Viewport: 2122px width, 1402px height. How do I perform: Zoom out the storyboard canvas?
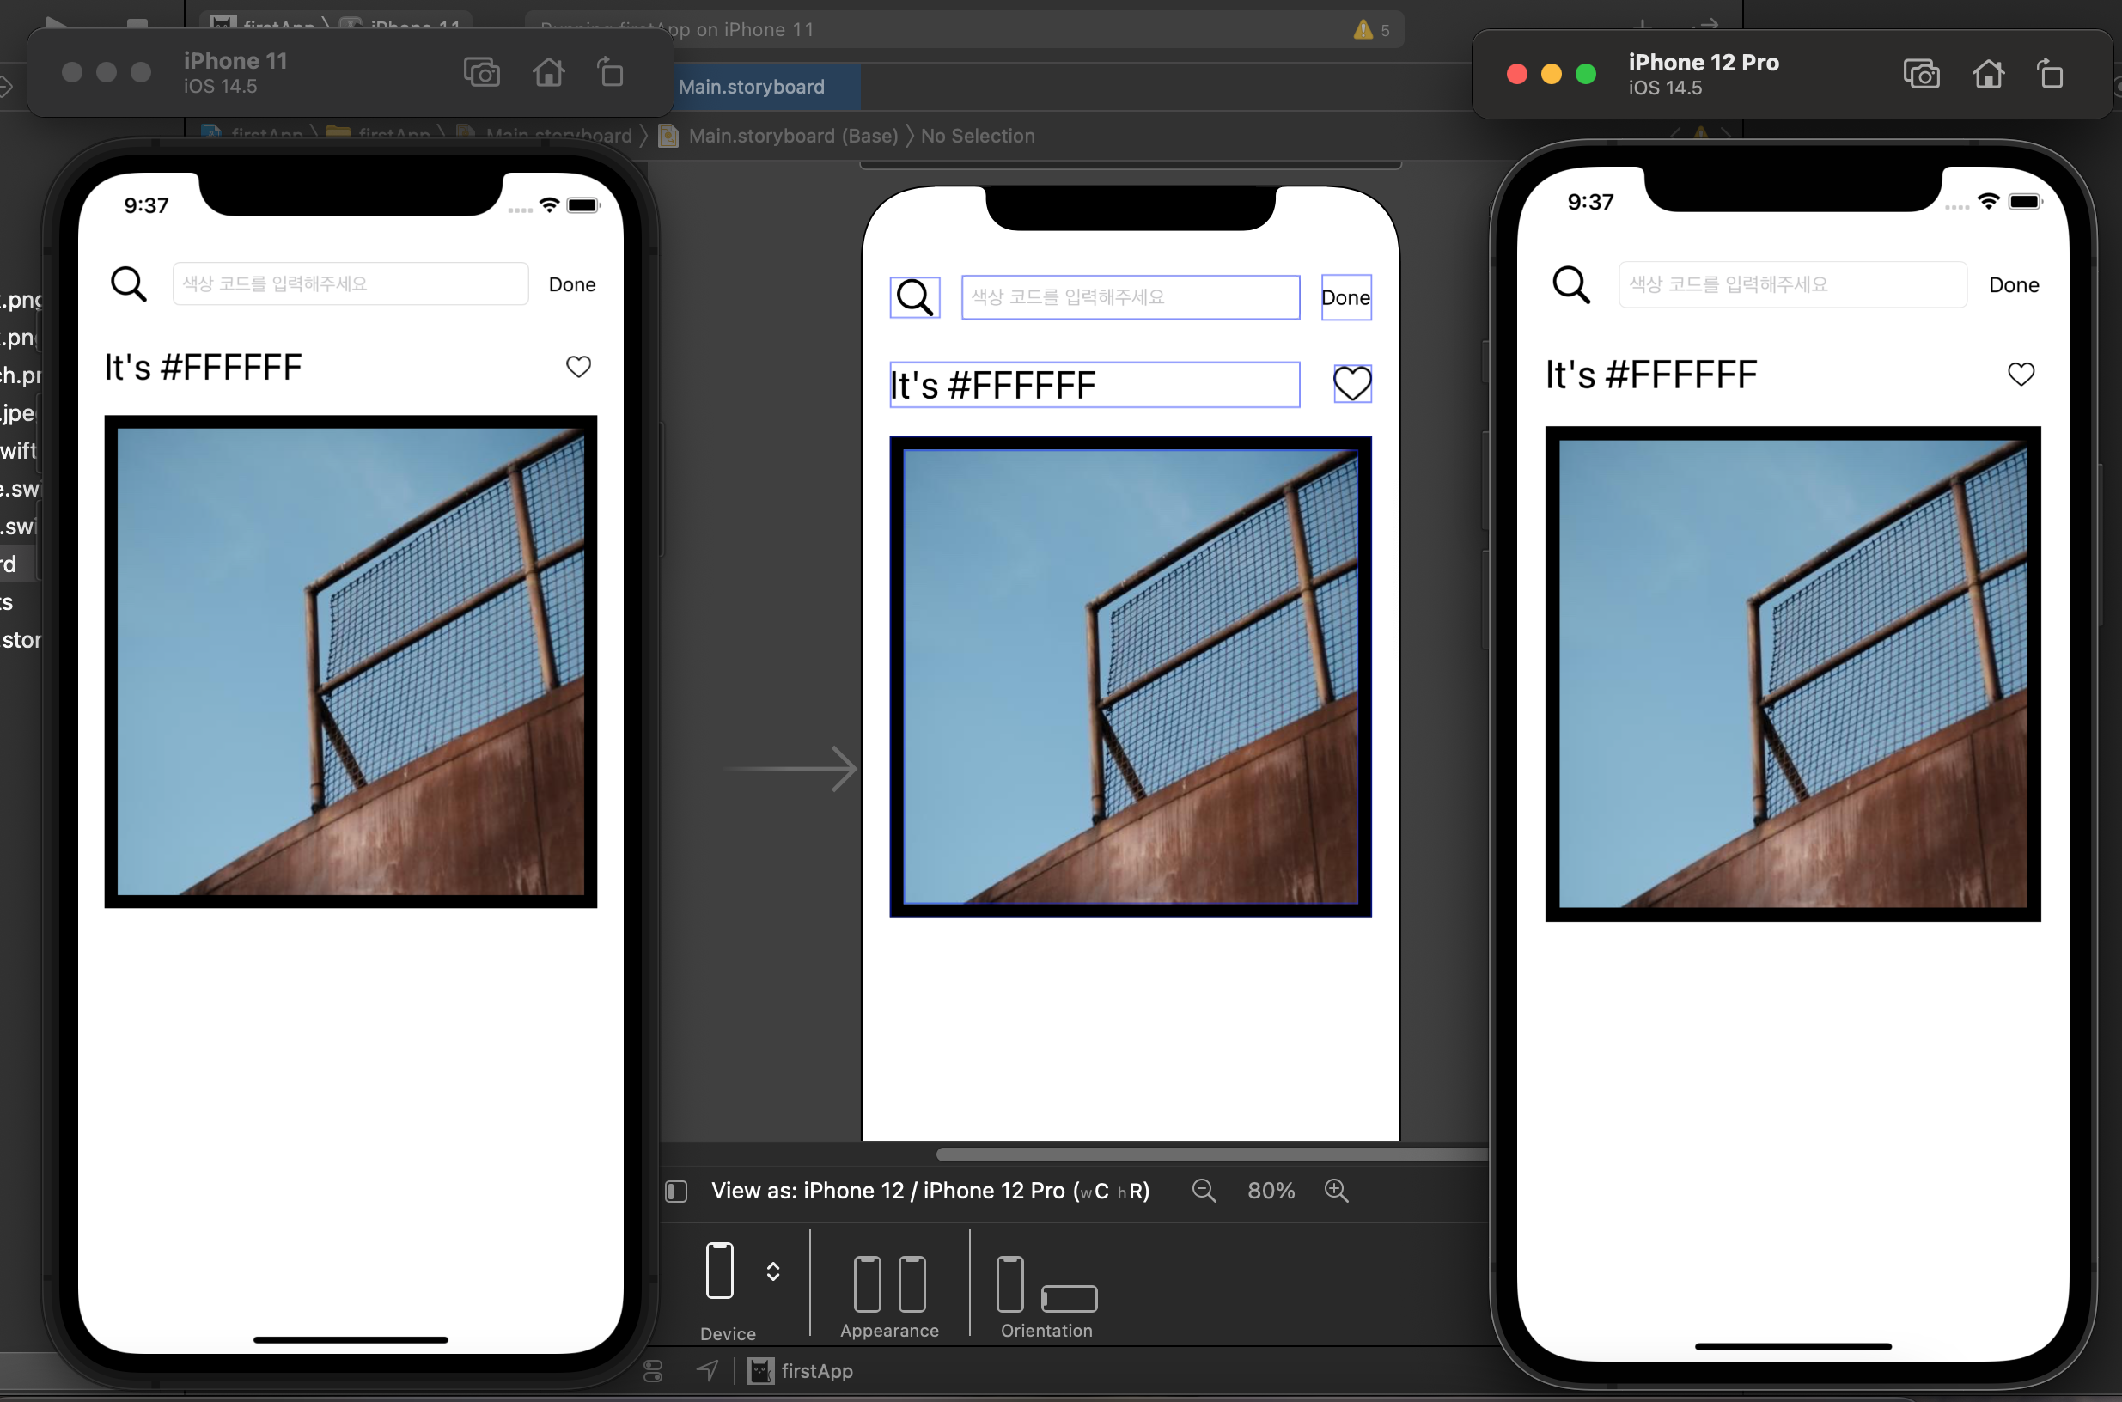[1204, 1190]
